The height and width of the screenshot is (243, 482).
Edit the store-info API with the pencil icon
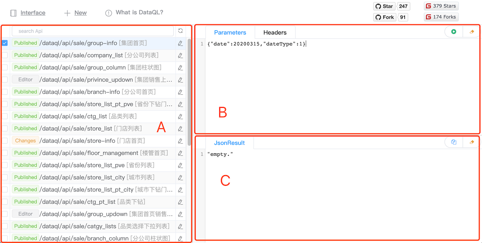point(180,141)
